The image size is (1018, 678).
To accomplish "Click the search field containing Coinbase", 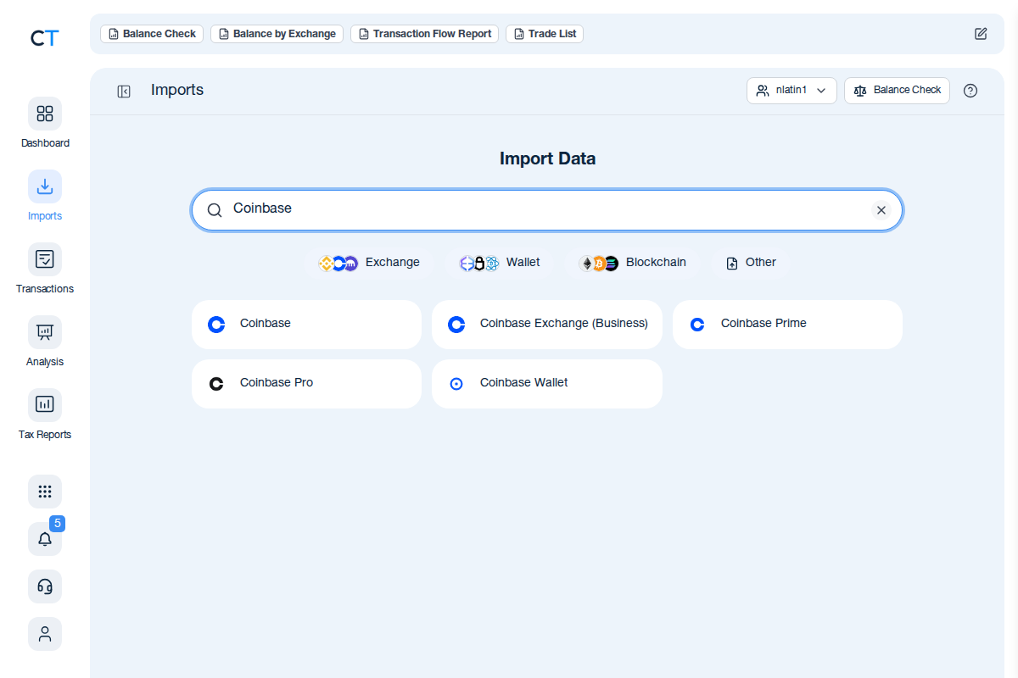I will (x=547, y=210).
